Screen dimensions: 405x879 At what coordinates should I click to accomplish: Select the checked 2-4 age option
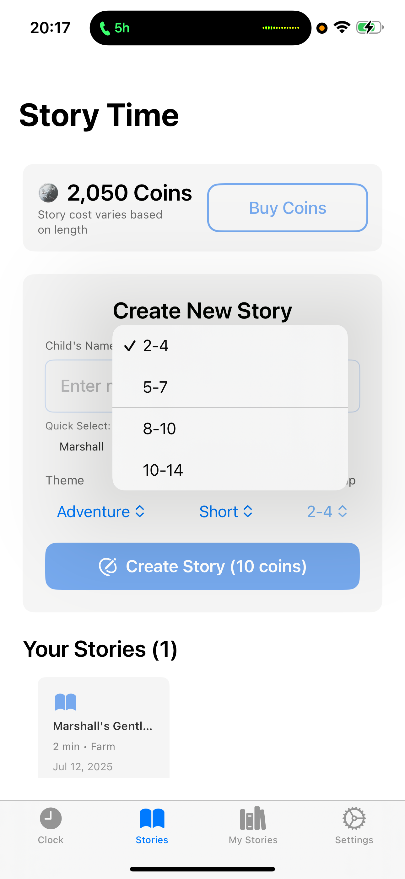tap(230, 345)
